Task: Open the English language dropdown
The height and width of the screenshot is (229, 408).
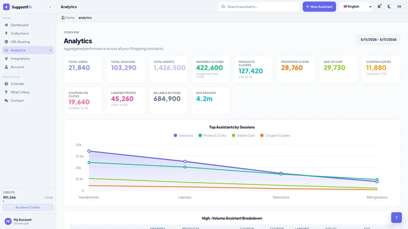Action: coord(356,7)
